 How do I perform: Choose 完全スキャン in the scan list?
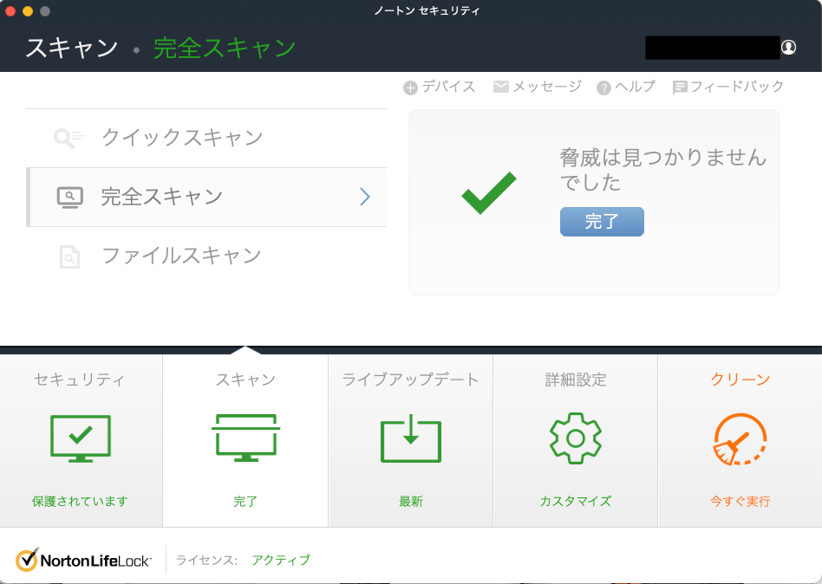coord(162,198)
